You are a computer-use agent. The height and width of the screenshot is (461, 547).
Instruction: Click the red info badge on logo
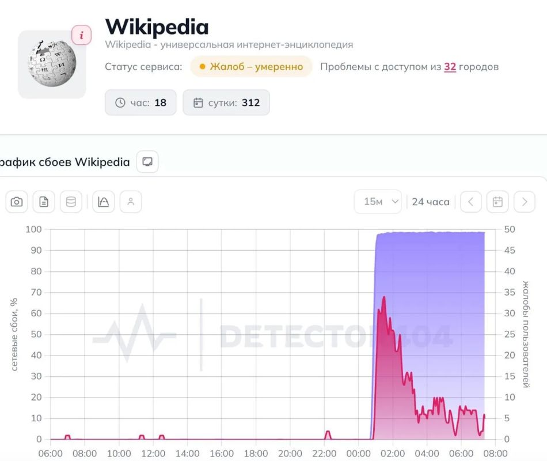tap(82, 35)
